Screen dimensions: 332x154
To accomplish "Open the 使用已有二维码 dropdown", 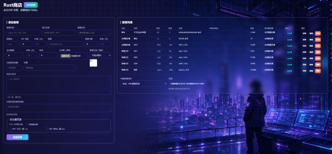I will (x=101, y=55).
